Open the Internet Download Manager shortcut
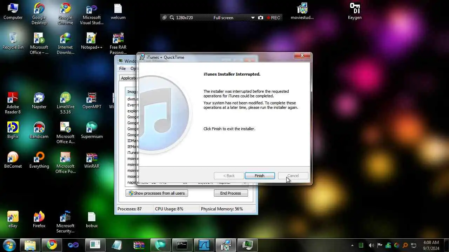This screenshot has width=449, height=252. [65, 43]
